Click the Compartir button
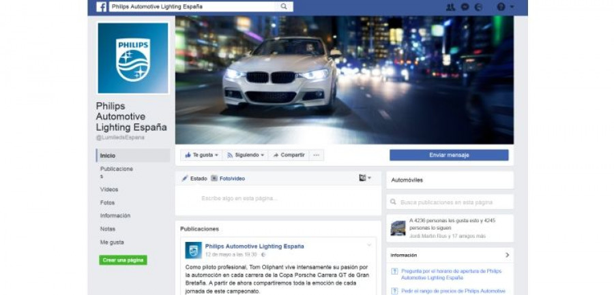Viewport: 614px width, 295px height. (x=289, y=155)
